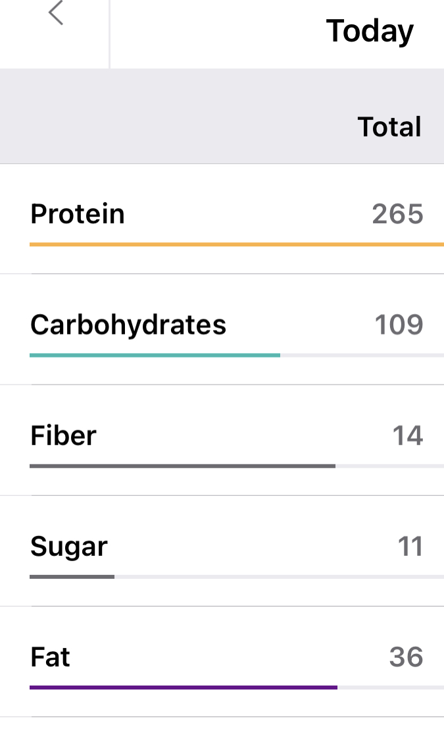The width and height of the screenshot is (444, 731).
Task: Open the Protein nutrient row label
Action: pyautogui.click(x=78, y=214)
